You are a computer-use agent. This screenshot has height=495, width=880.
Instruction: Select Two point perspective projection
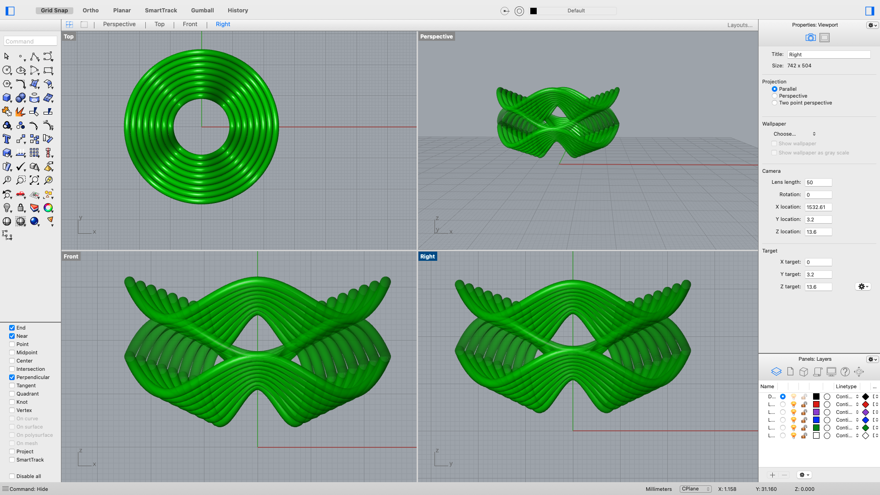click(775, 103)
